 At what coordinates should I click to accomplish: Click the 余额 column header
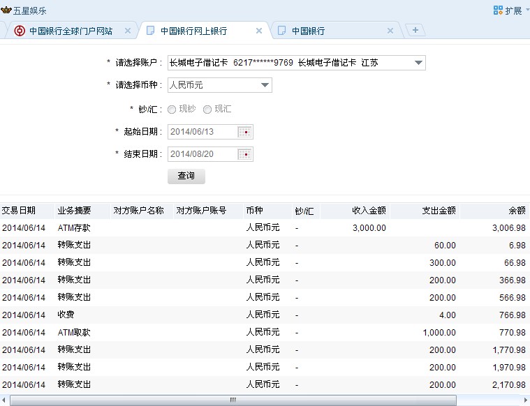point(516,210)
